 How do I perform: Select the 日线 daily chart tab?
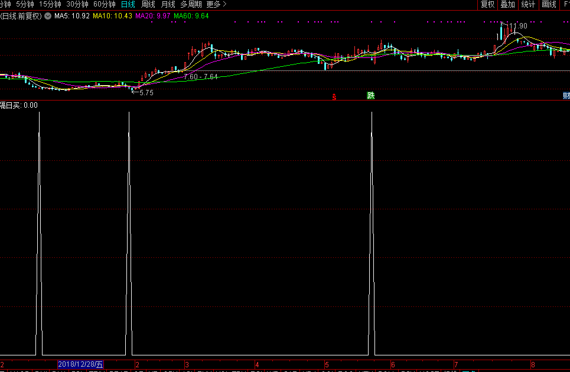coord(128,4)
